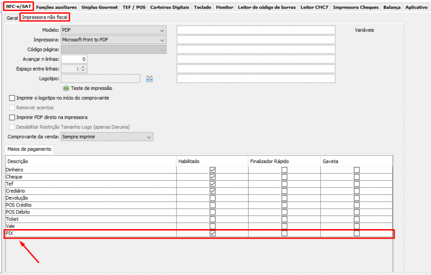Click the Descrição column header
The width and height of the screenshot is (431, 275).
click(91, 162)
